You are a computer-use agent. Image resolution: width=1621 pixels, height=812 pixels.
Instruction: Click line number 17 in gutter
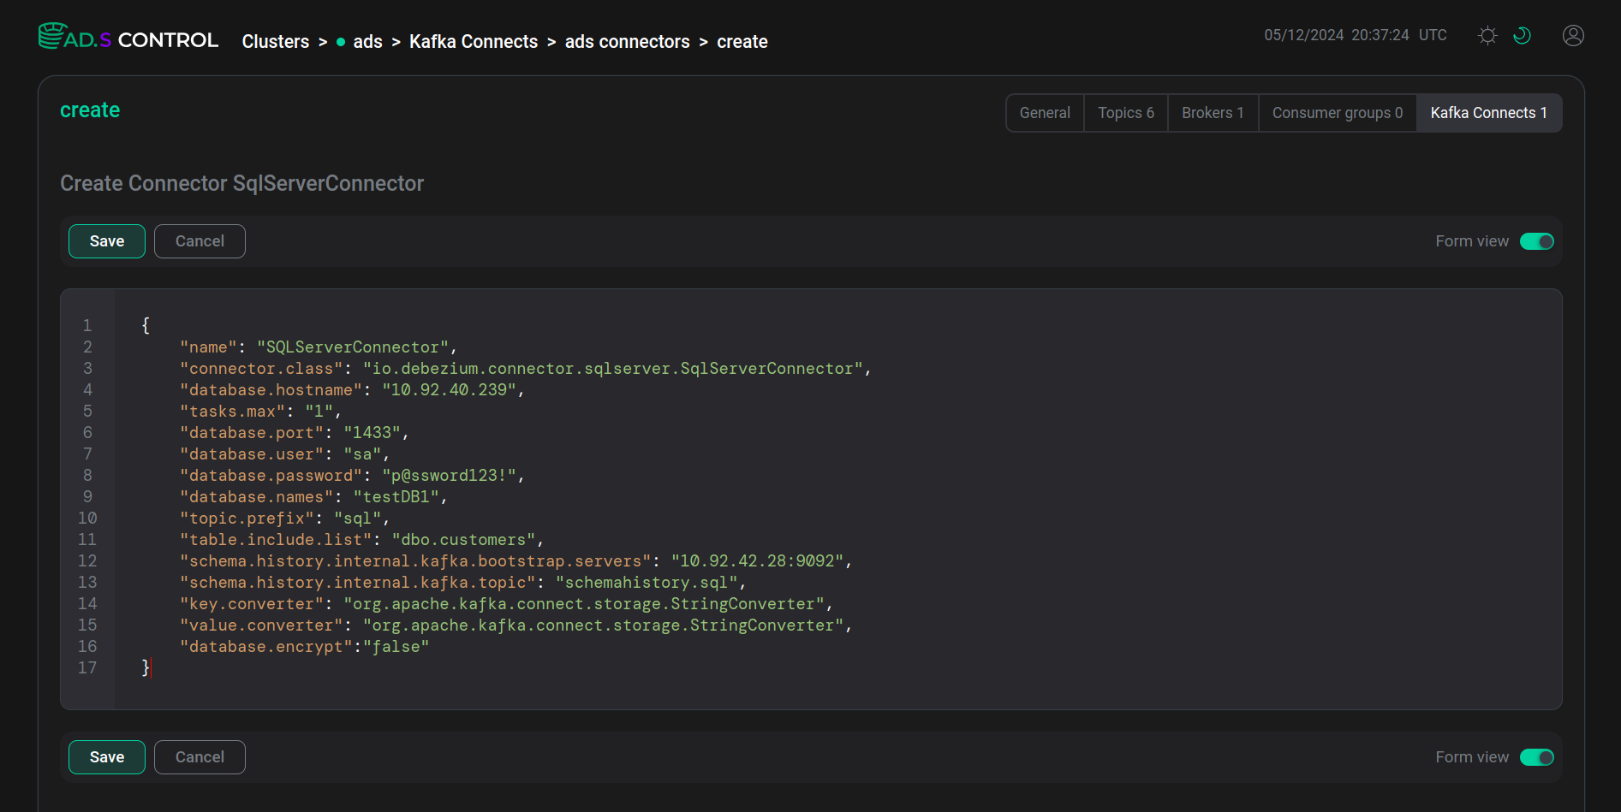pyautogui.click(x=87, y=668)
